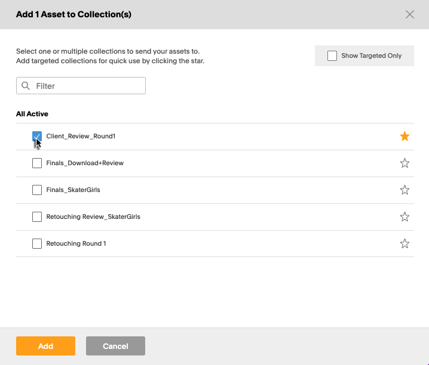The width and height of the screenshot is (429, 365).
Task: Check the Retouching Round 1 checkbox
Action: click(x=37, y=243)
